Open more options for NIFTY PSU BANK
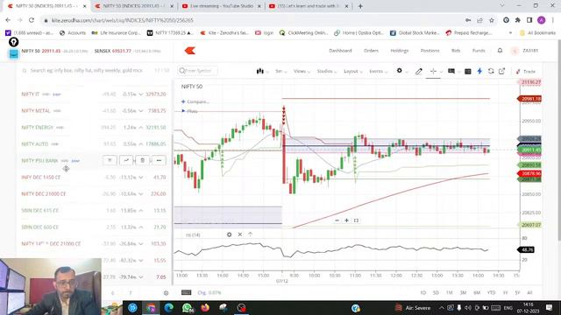The height and width of the screenshot is (315, 561). (159, 160)
